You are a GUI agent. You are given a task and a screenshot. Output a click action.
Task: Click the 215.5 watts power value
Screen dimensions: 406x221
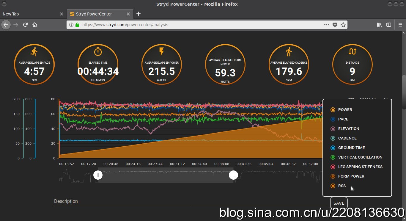click(x=161, y=71)
